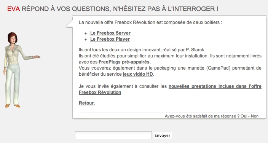Click the sentence mentioning P. Starck
This screenshot has width=268, height=143.
(141, 50)
